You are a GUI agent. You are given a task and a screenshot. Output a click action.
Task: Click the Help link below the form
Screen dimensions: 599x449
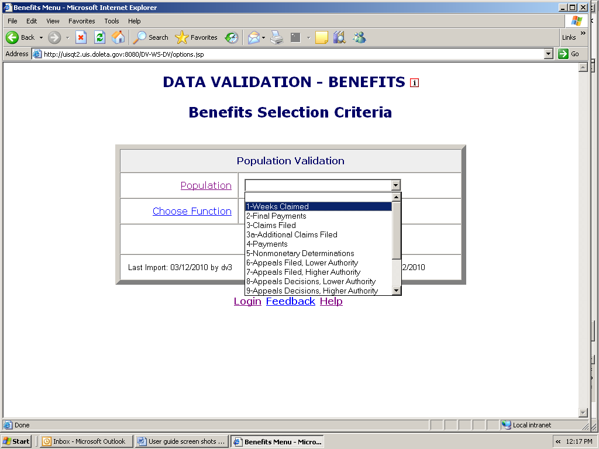(331, 301)
